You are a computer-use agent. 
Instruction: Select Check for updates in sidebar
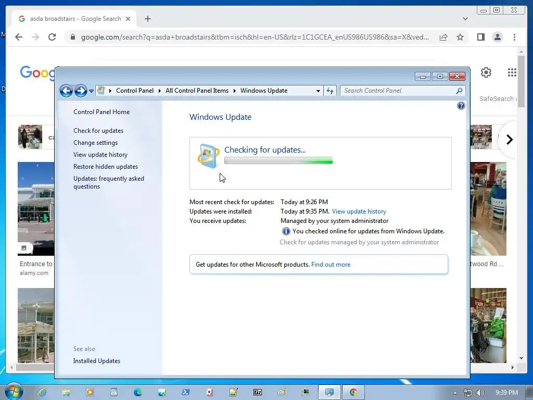pos(98,131)
